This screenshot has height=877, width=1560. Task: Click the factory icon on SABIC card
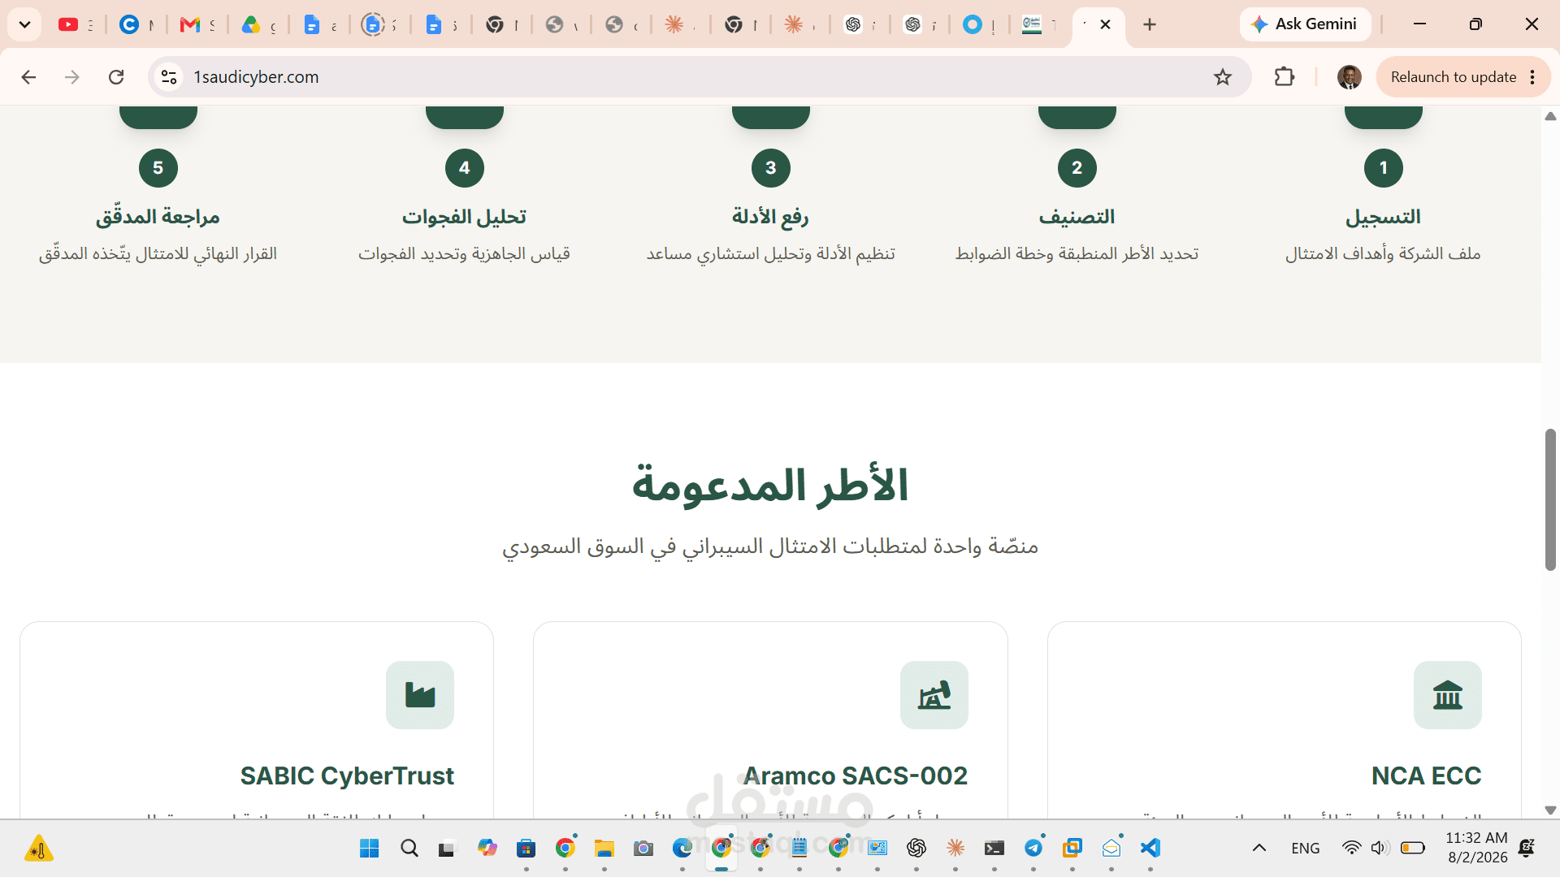tap(419, 695)
